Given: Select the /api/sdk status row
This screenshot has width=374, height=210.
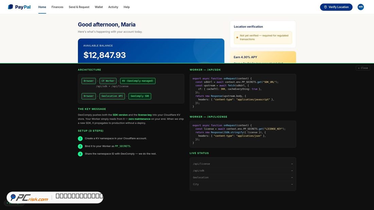Looking at the screenshot, I should 243,171.
